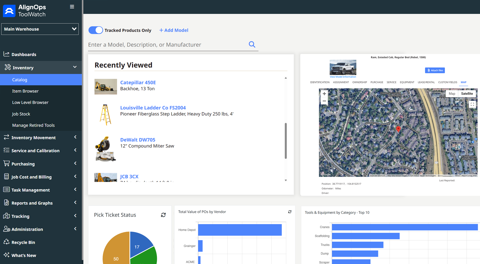This screenshot has height=264, width=480.
Task: Open What's New sparkle icon
Action: 6,255
